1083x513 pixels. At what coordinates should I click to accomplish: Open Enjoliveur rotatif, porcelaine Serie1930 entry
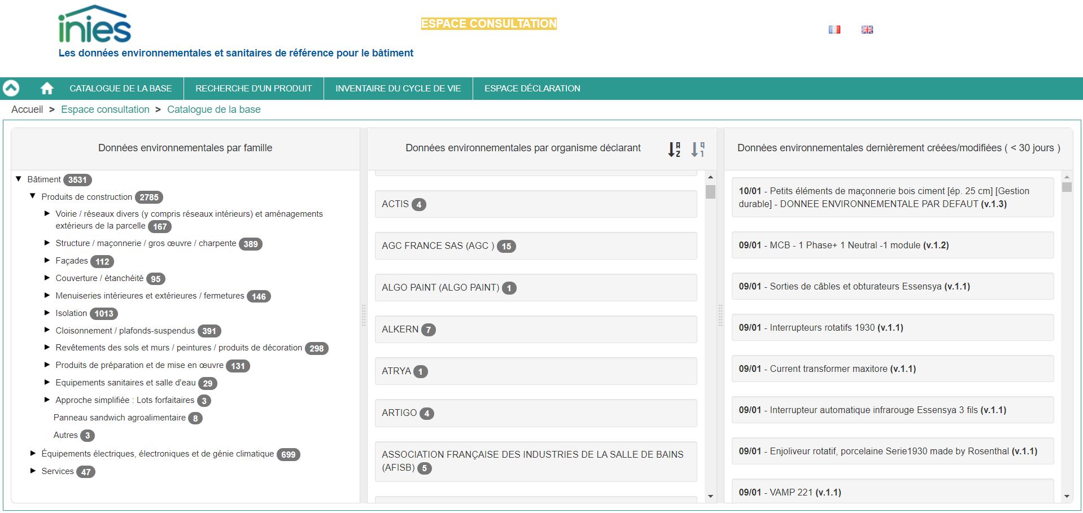click(893, 451)
